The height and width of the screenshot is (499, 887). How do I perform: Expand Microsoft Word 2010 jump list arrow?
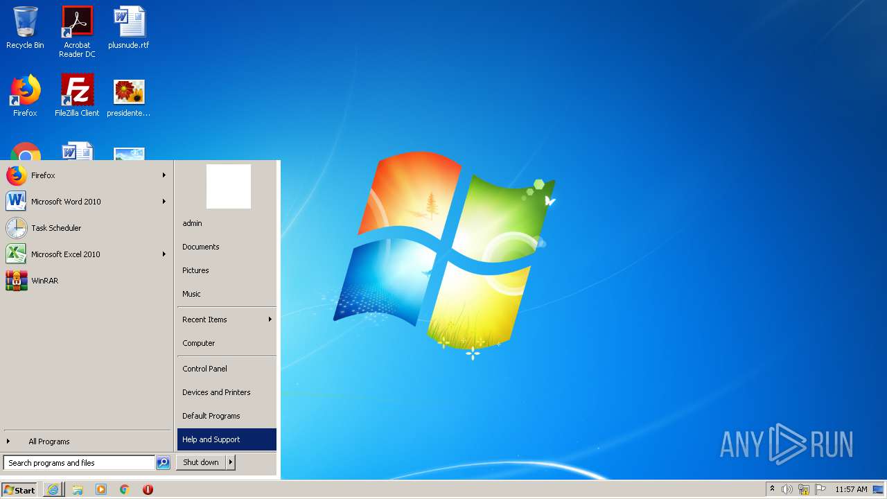164,202
